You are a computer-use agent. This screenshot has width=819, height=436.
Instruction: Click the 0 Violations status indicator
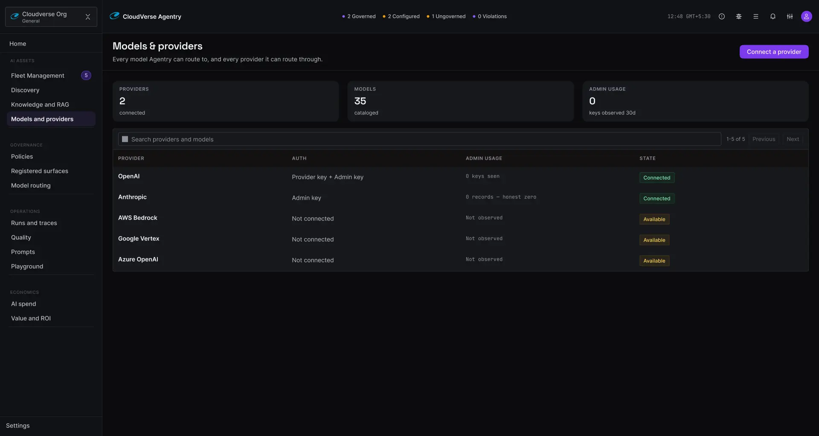click(490, 17)
